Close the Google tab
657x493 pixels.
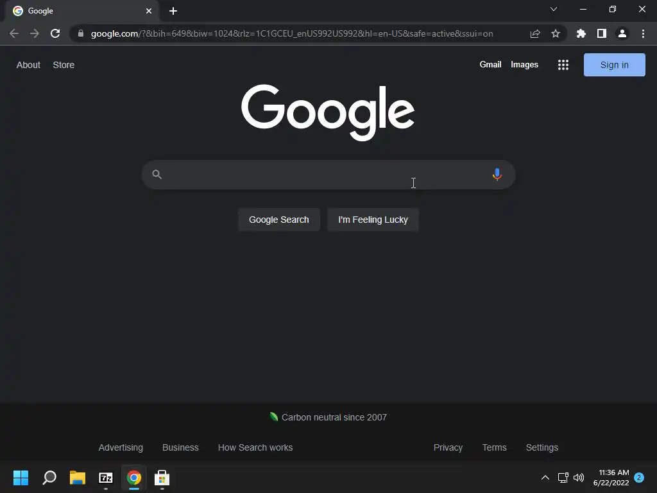click(x=149, y=11)
